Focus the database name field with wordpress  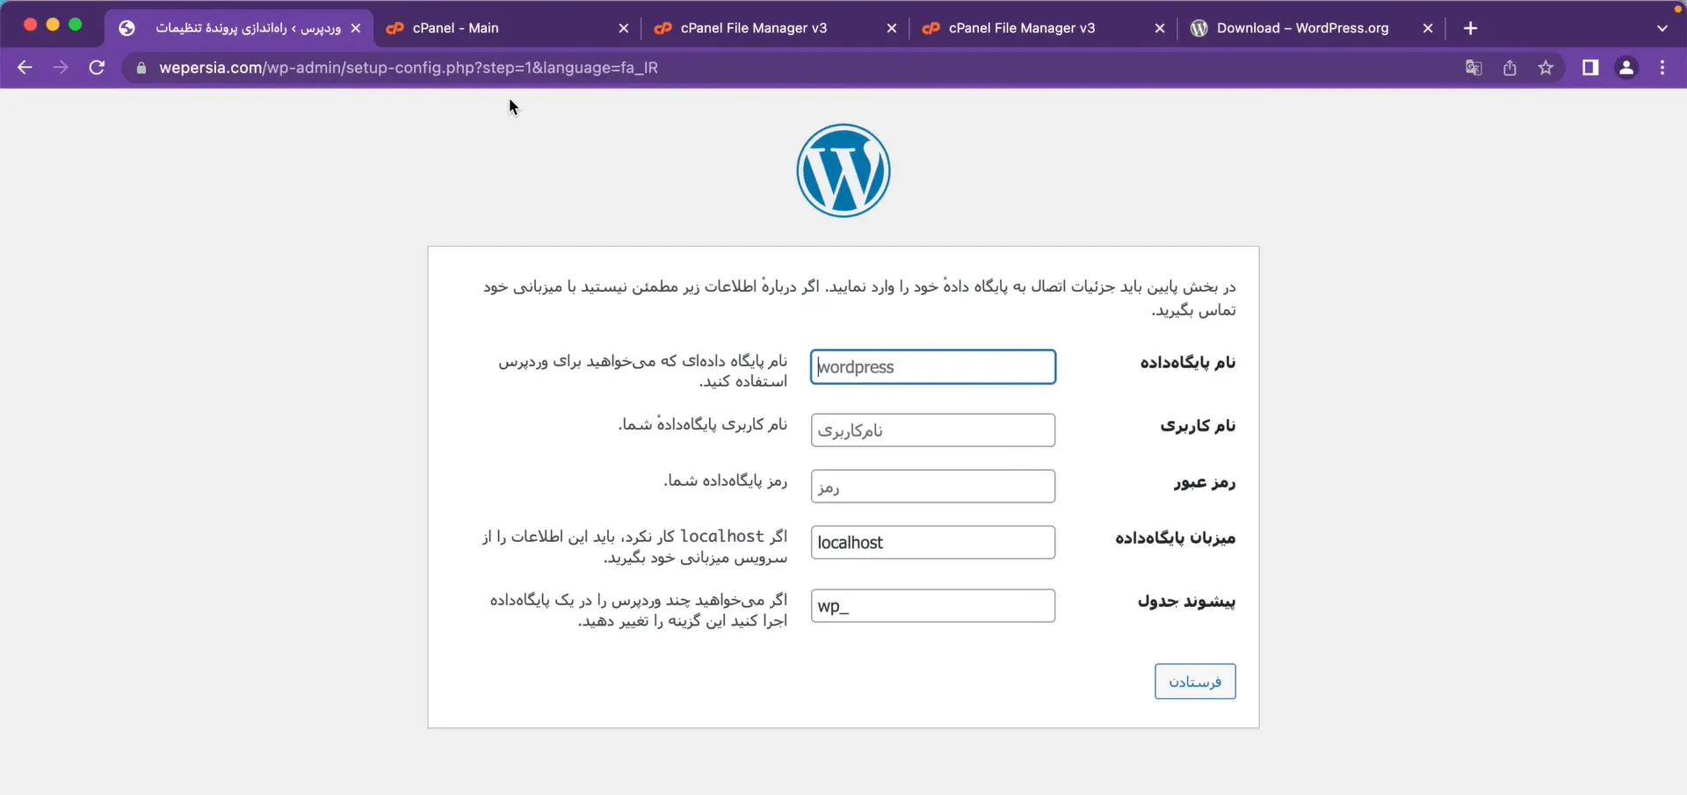(x=933, y=367)
